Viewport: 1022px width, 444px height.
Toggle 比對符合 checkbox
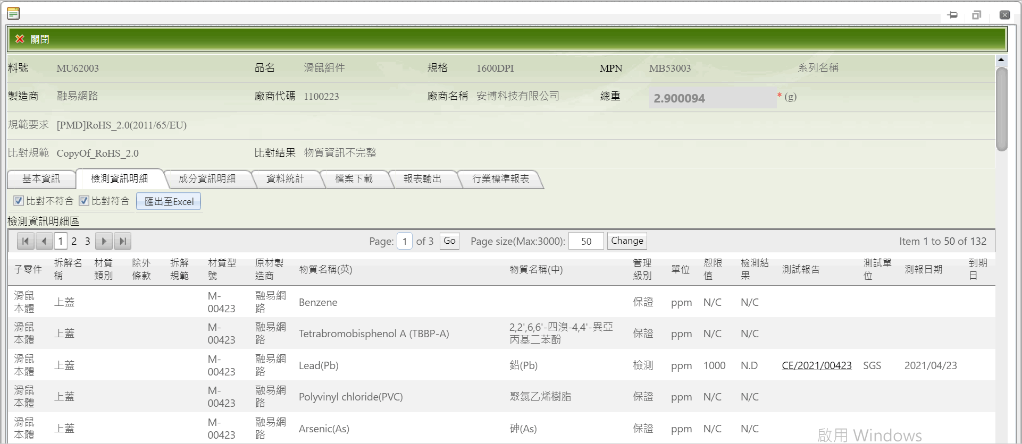(84, 201)
